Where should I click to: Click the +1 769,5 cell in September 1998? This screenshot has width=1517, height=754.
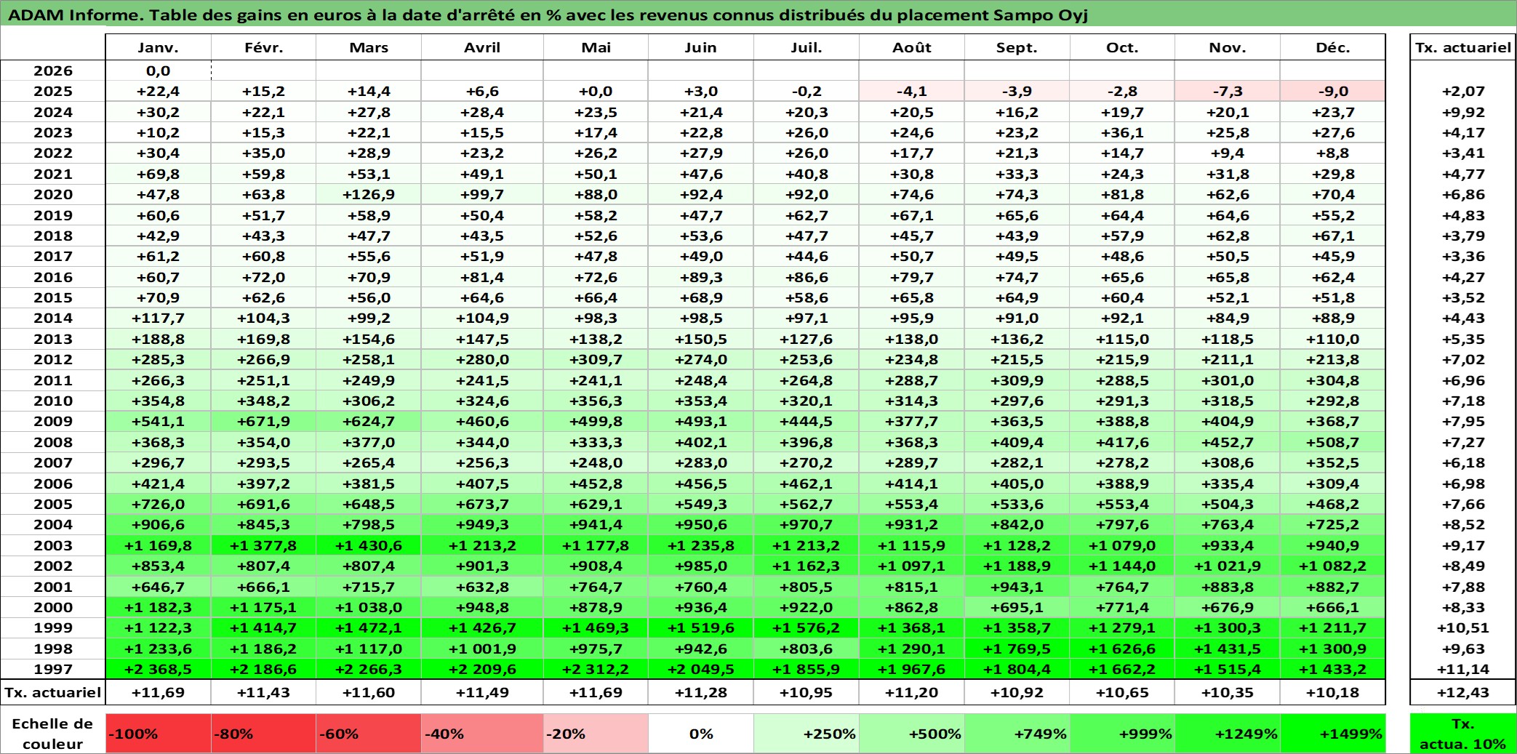1017,649
